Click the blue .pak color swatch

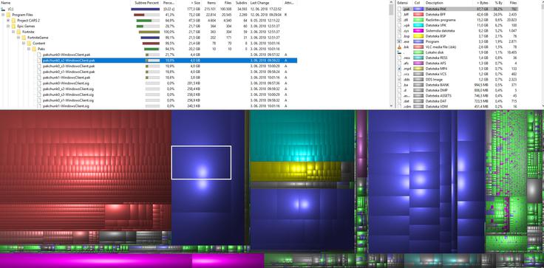click(418, 9)
